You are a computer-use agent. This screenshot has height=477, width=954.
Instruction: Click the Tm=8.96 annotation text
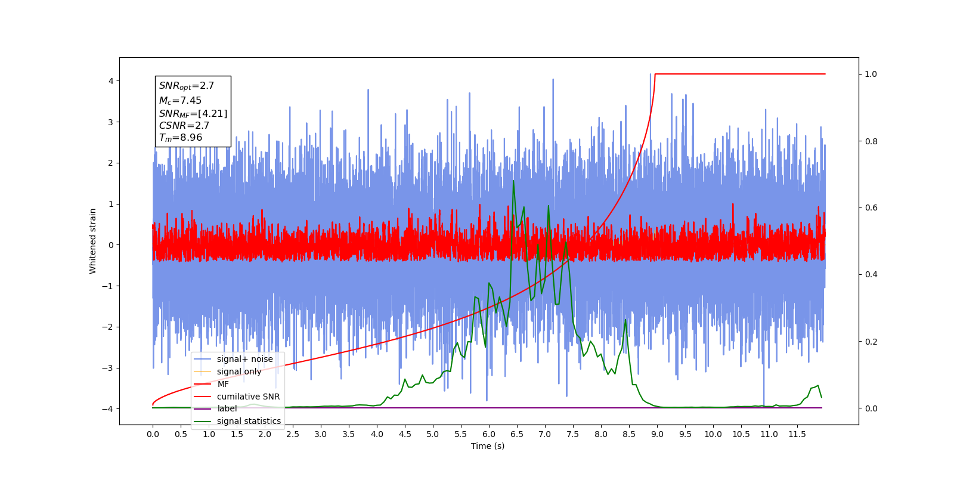(180, 138)
